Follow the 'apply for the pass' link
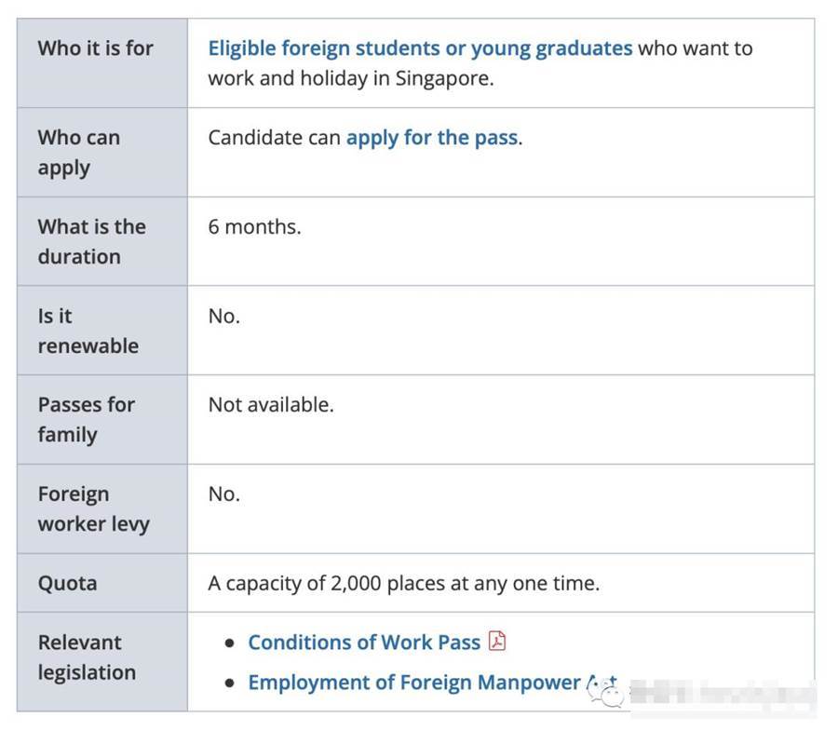The height and width of the screenshot is (731, 838). (432, 138)
